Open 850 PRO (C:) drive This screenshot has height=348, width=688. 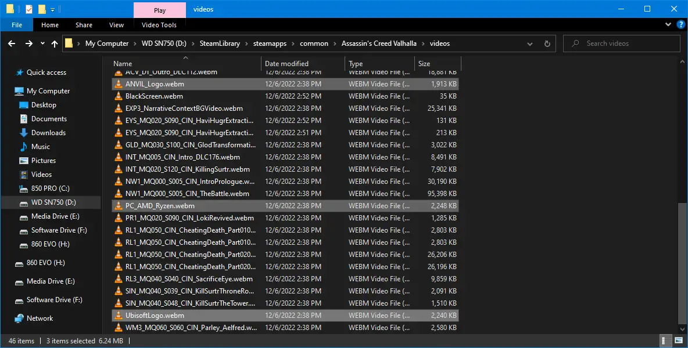pyautogui.click(x=50, y=188)
